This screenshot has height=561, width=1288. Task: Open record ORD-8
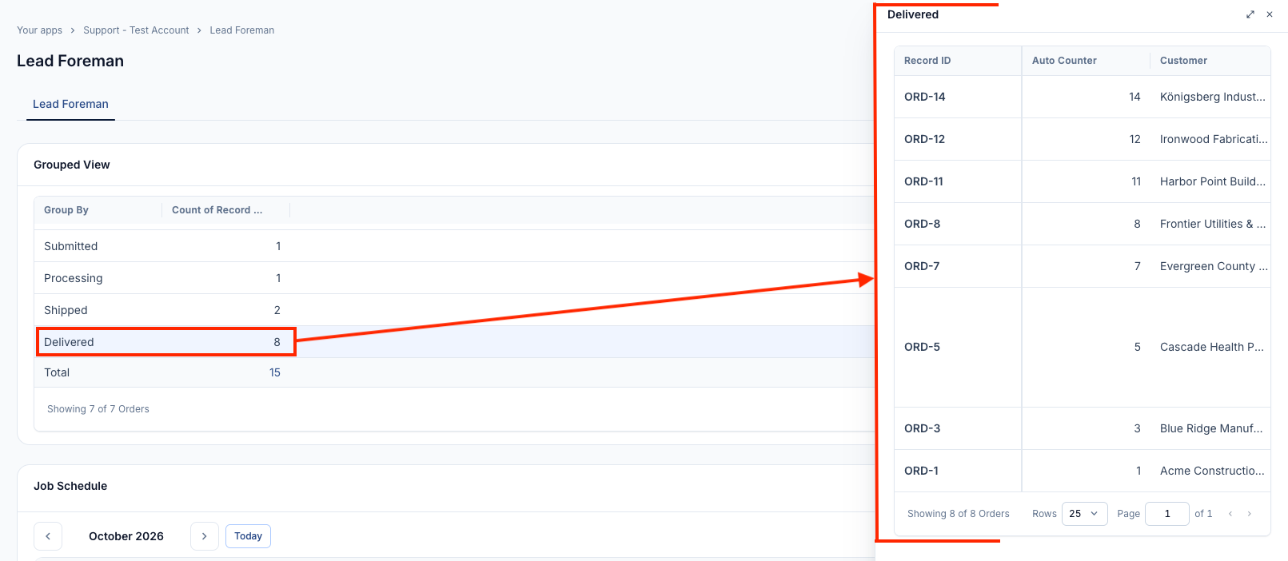click(923, 224)
